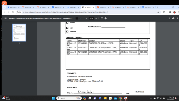Switch to the Knowledge tab
Screen dimensions: 179x101
132,7
